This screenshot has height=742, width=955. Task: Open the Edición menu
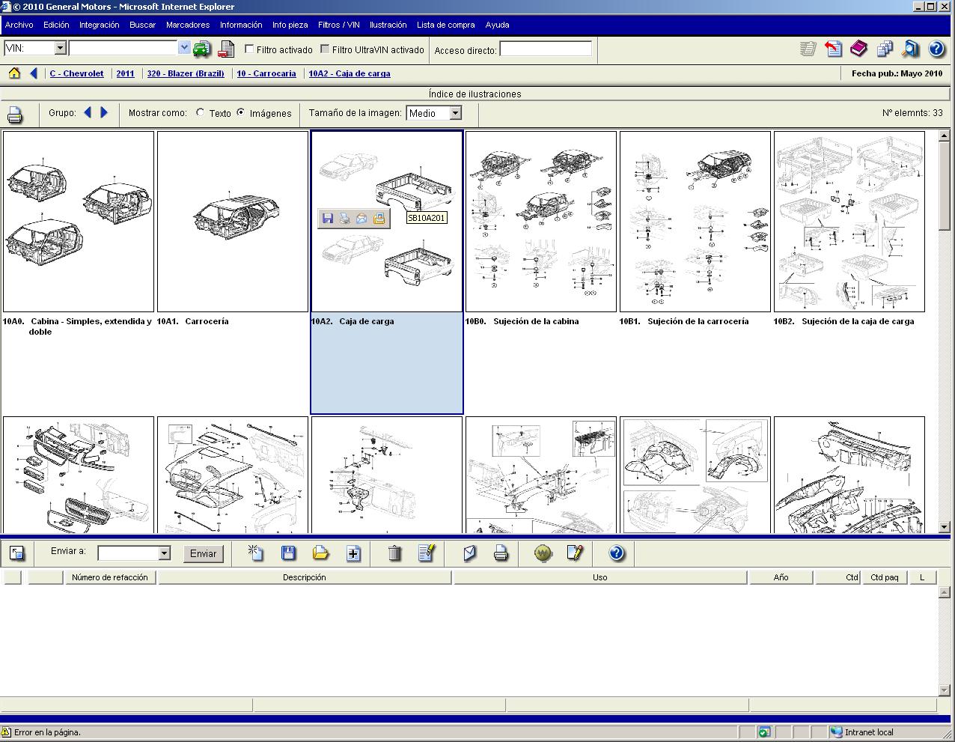[x=56, y=25]
